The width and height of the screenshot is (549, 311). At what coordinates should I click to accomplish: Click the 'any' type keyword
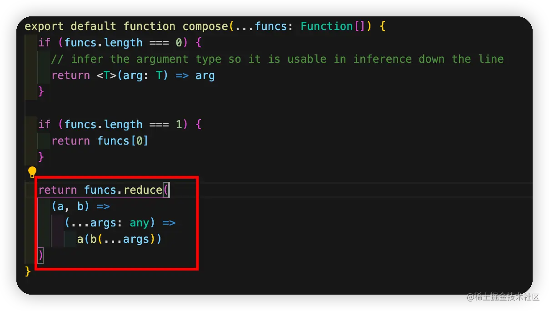140,223
